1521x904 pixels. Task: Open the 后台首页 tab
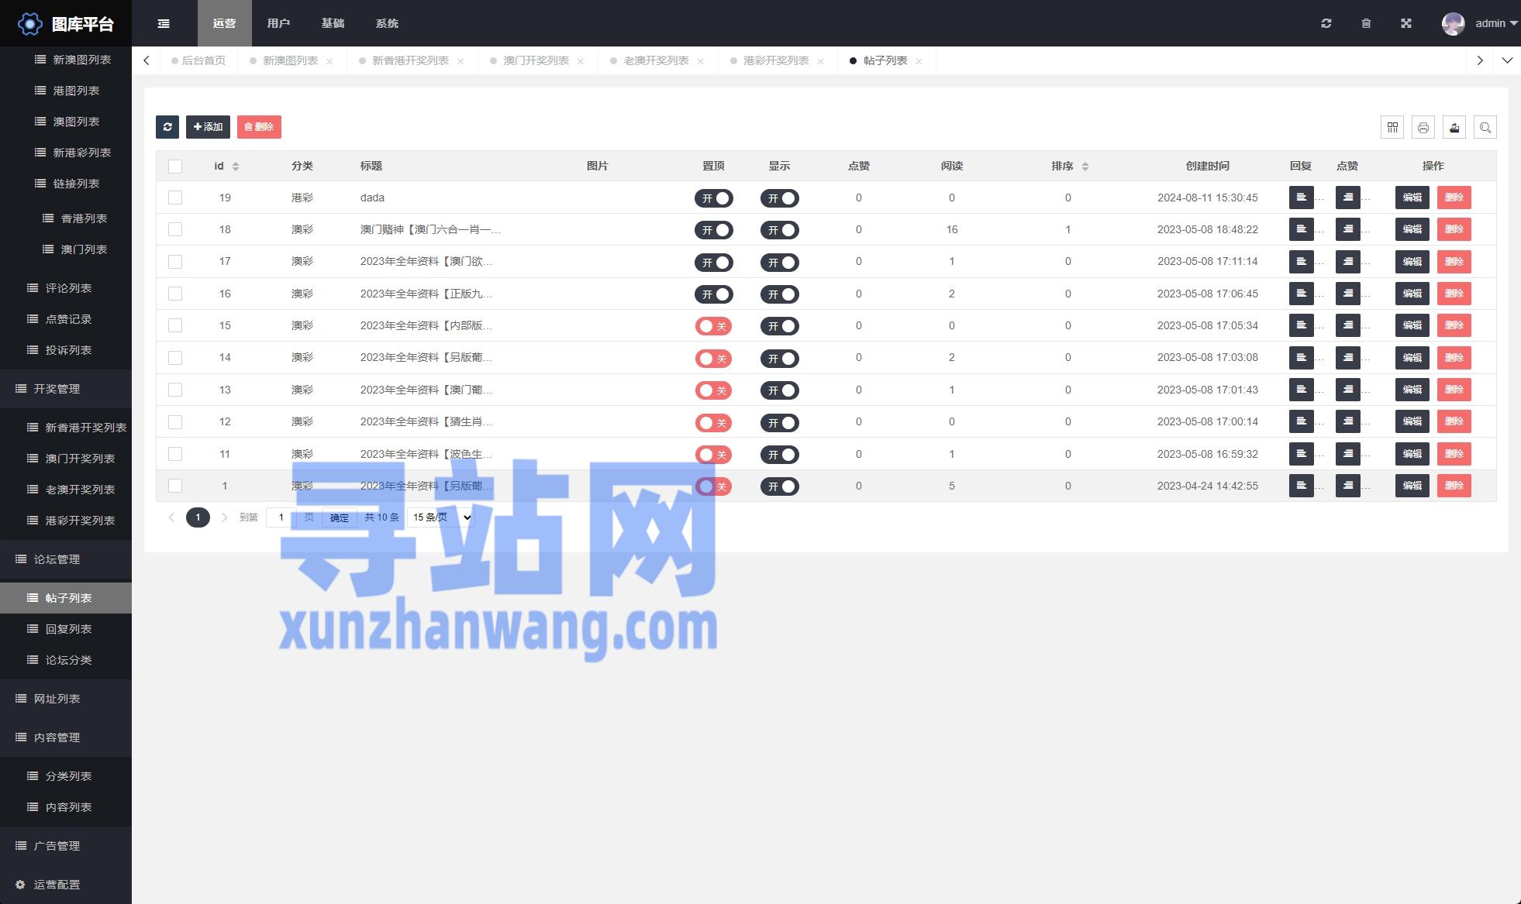tap(198, 60)
